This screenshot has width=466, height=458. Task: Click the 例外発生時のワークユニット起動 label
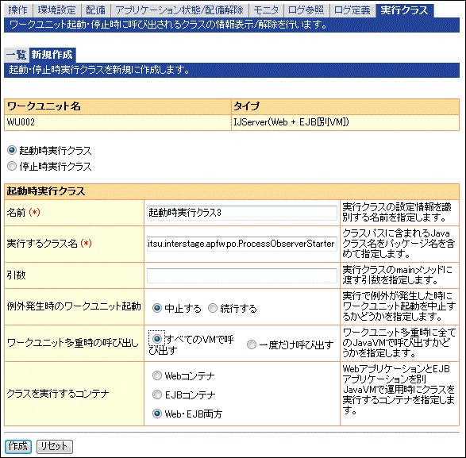74,306
